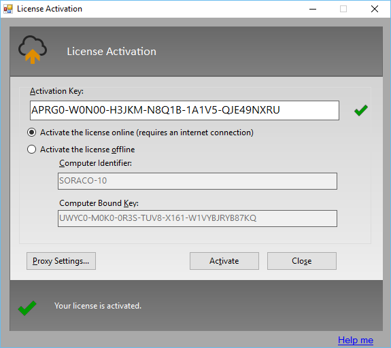Click green checkmark beside Activation Key field
Viewport: 391px width, 348px height.
pos(361,110)
